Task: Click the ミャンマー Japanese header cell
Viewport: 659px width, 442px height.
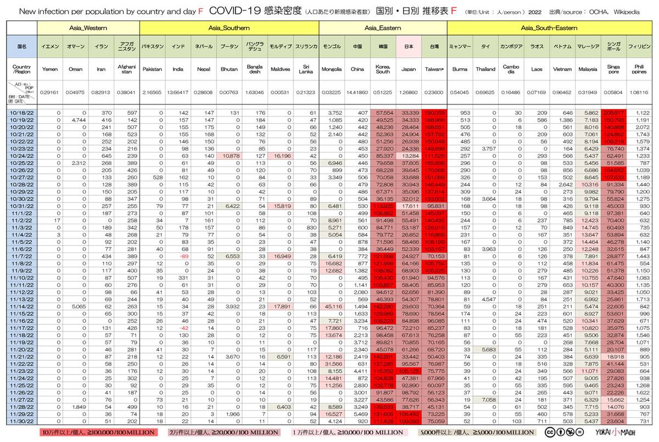Action: [x=460, y=48]
